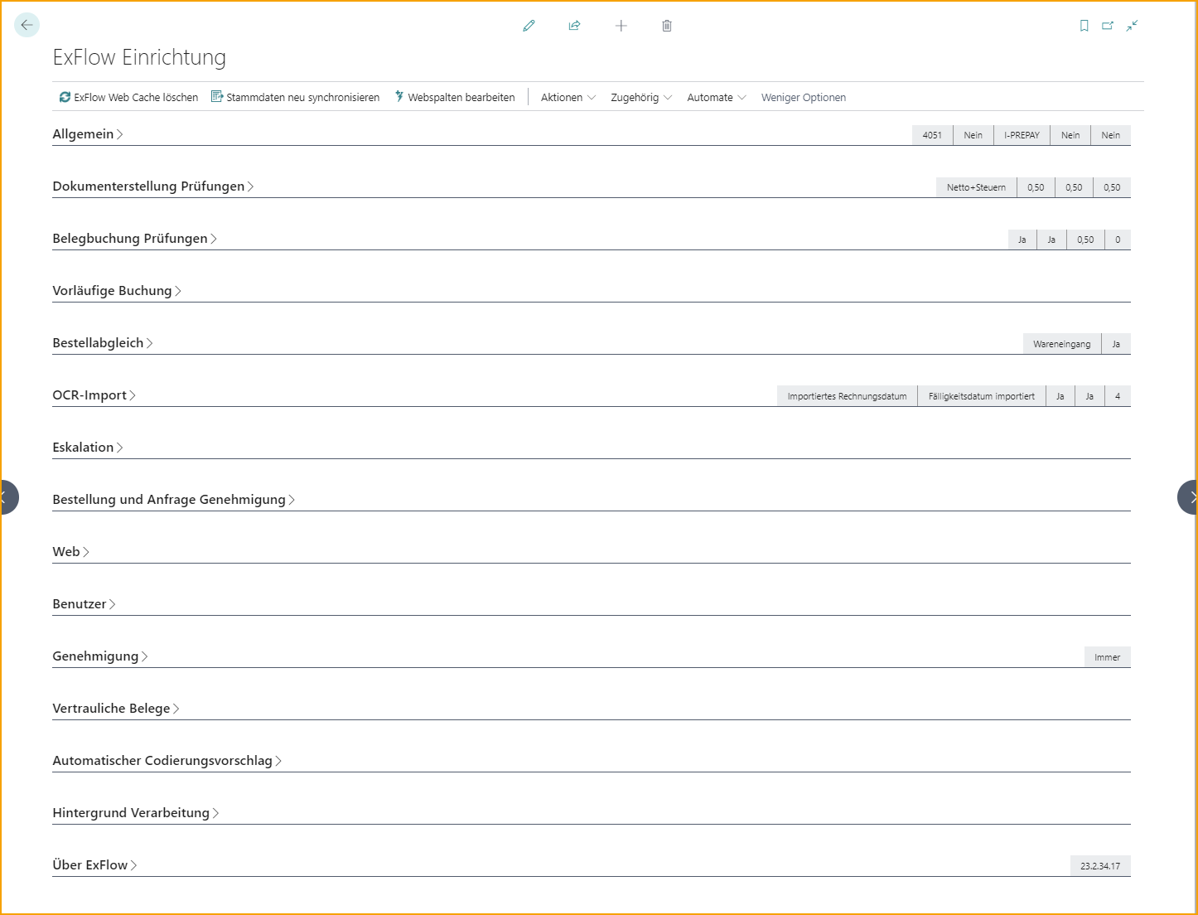Click the Immer summary value
The width and height of the screenshot is (1198, 915).
(x=1107, y=657)
